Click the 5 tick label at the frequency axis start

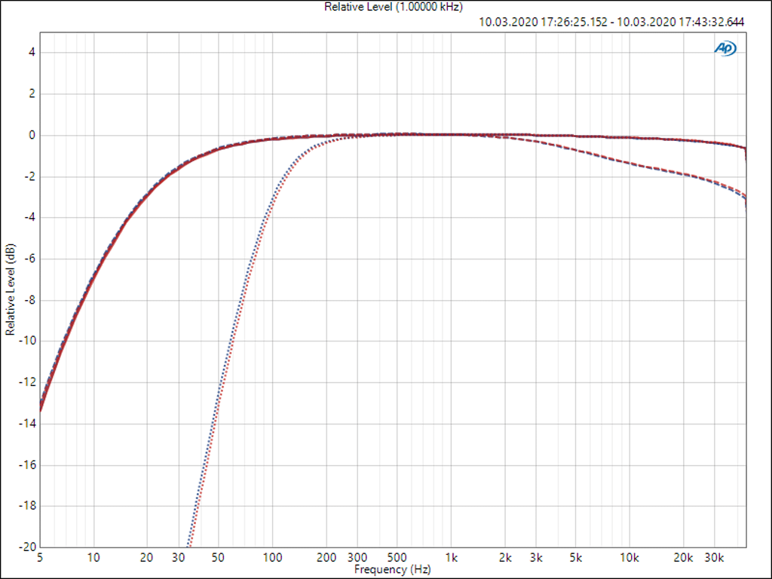pyautogui.click(x=39, y=559)
